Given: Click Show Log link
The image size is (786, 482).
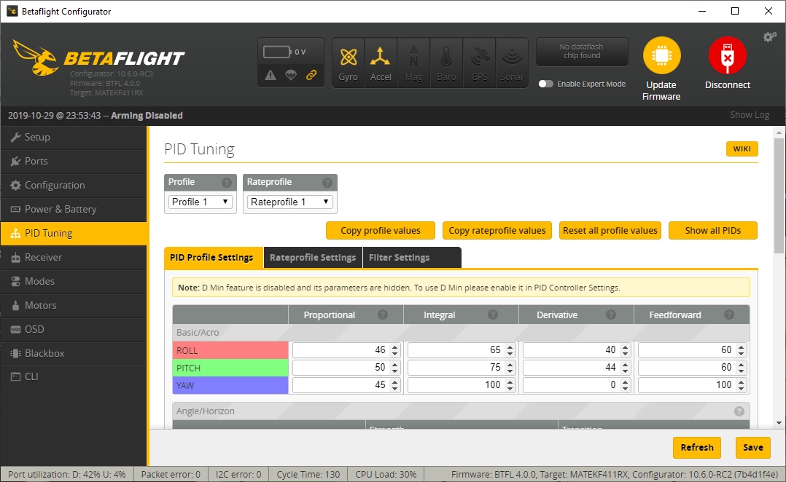Looking at the screenshot, I should (750, 115).
